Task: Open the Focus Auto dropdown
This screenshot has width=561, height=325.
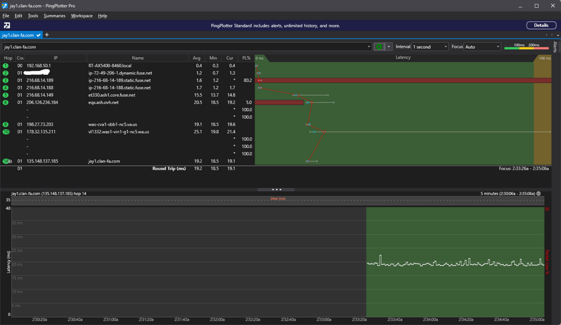Action: 482,47
